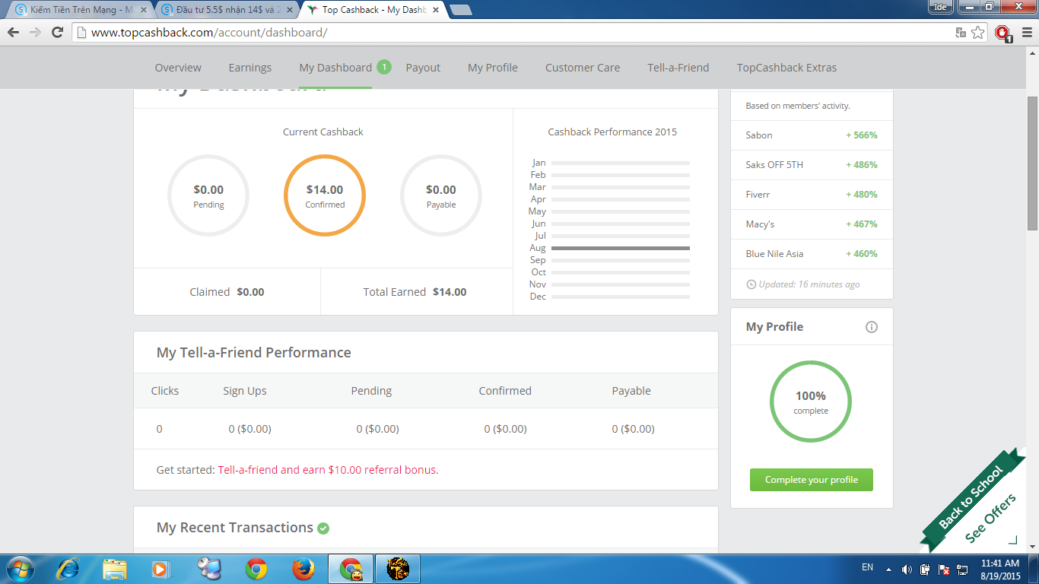
Task: Click the browser back arrow
Action: 13,33
